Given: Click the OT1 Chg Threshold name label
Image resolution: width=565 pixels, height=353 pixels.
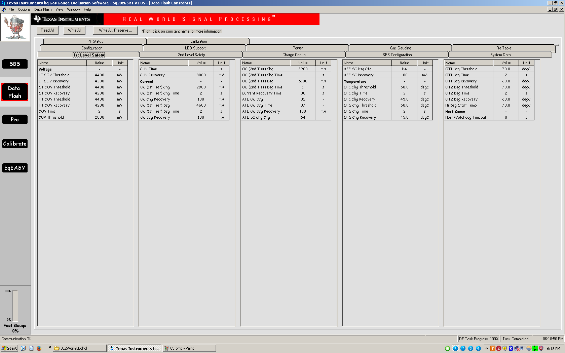Looking at the screenshot, I should tap(360, 87).
